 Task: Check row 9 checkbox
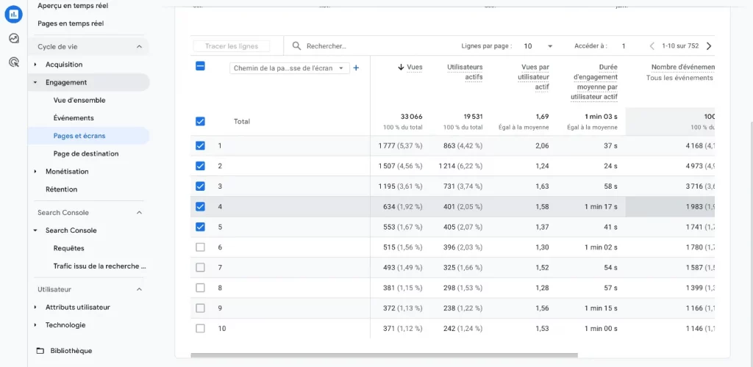200,308
